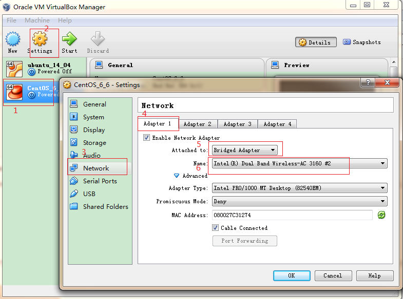This screenshot has height=299, width=403.
Task: Click the VirtualBox title bar cube icon
Action: (x=7, y=7)
